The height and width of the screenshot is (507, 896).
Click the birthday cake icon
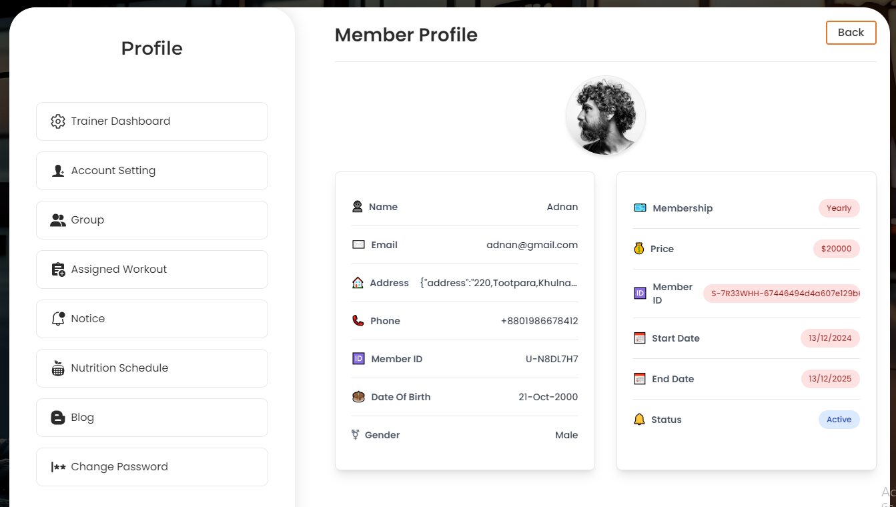pyautogui.click(x=358, y=397)
